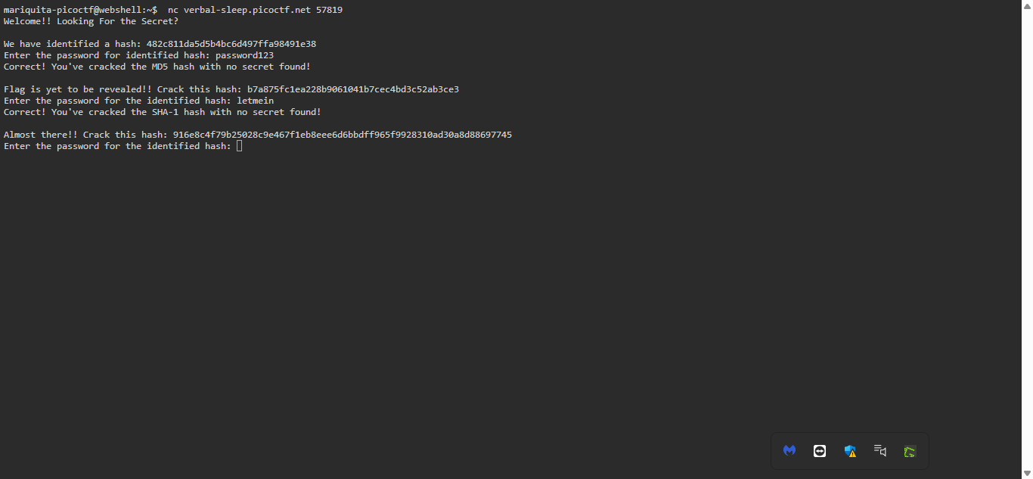Click the "We have identified a hash" text
Screen dimensions: 1033x479
(73, 44)
